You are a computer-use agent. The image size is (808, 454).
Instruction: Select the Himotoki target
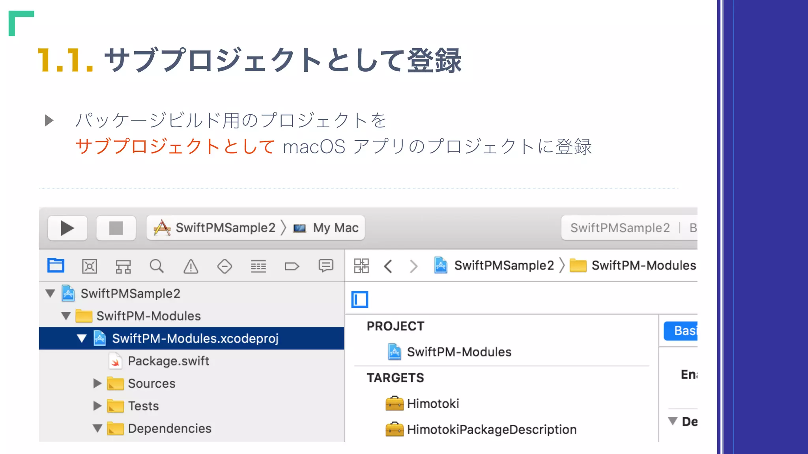point(433,404)
